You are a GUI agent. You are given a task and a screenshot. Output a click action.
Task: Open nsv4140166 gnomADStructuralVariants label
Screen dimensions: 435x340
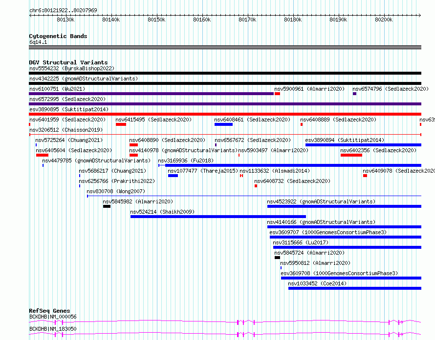(321, 222)
